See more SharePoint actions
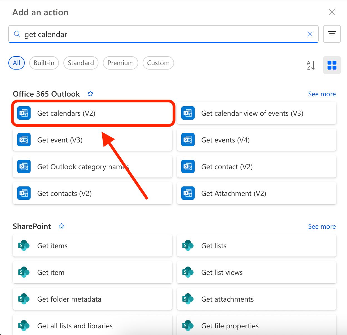 (322, 226)
